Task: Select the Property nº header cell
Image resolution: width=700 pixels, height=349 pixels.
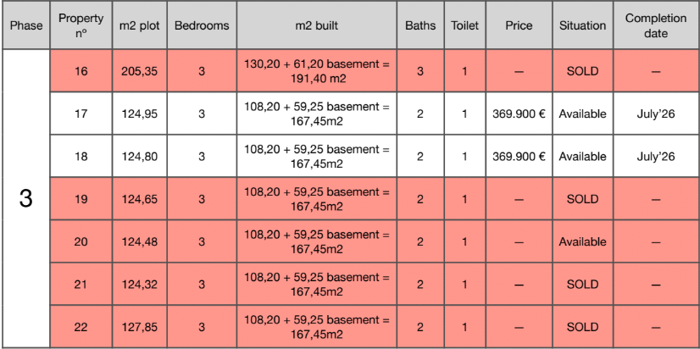Action: coord(81,25)
